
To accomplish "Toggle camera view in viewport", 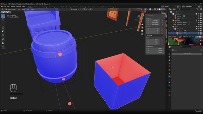I will click(x=142, y=31).
